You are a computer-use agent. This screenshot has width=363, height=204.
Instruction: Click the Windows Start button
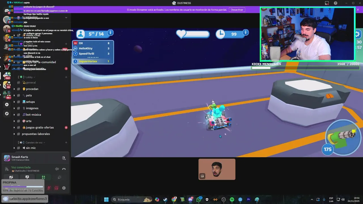click(x=106, y=199)
